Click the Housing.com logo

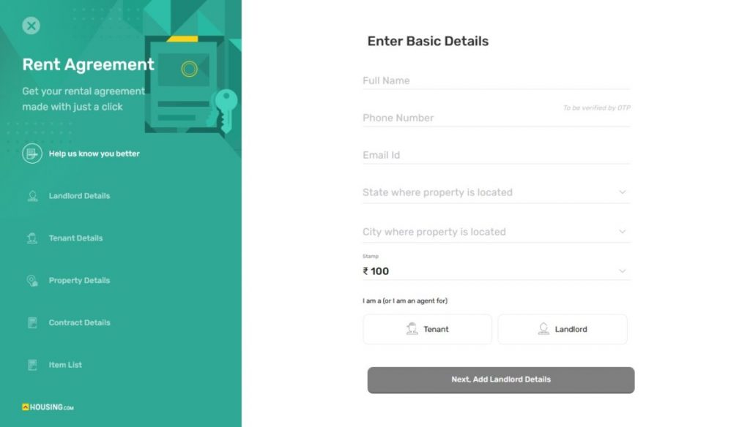tap(47, 407)
